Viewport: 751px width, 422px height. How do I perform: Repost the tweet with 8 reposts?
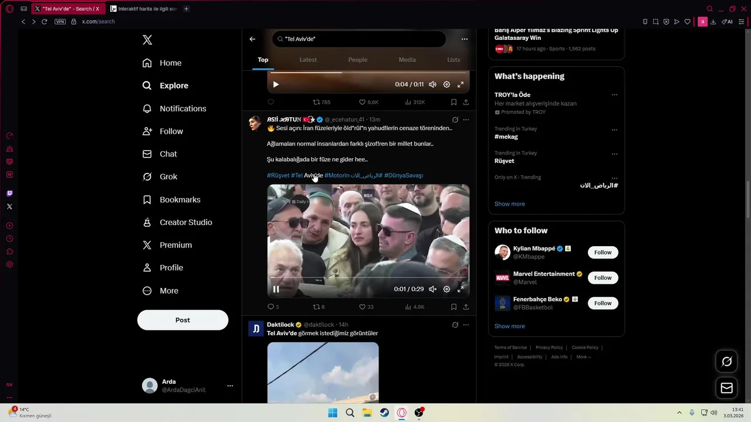(x=319, y=307)
